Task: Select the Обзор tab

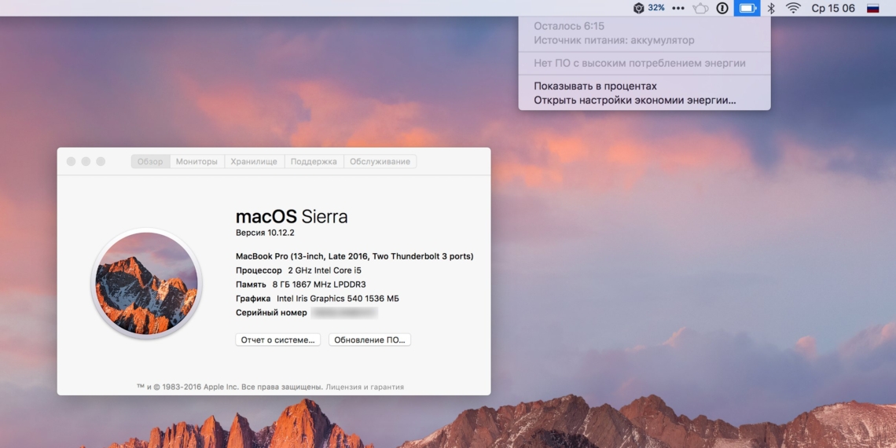Action: (150, 161)
